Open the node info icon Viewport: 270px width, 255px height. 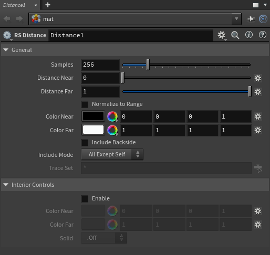click(x=249, y=35)
